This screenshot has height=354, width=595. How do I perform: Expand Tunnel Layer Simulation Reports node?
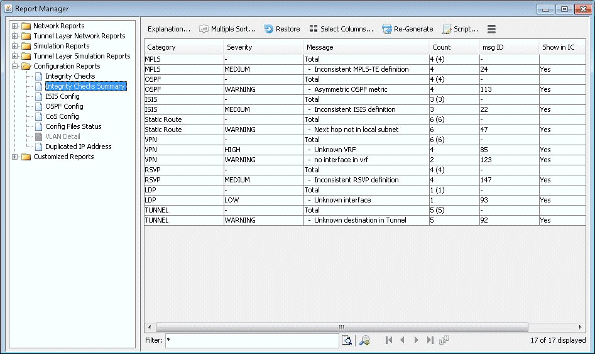click(15, 56)
